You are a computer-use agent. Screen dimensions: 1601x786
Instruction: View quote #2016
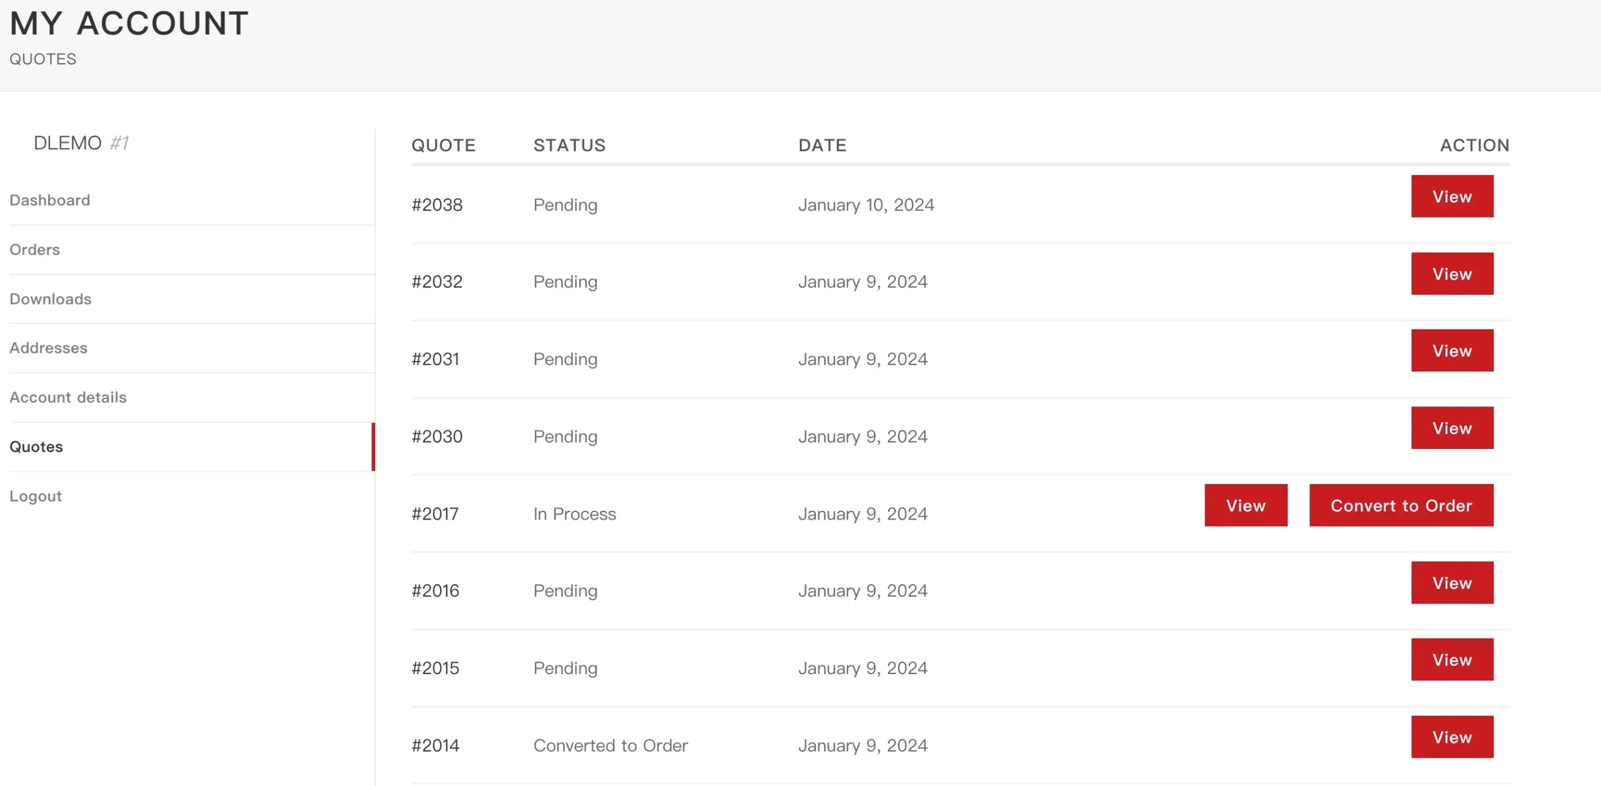click(x=1452, y=583)
